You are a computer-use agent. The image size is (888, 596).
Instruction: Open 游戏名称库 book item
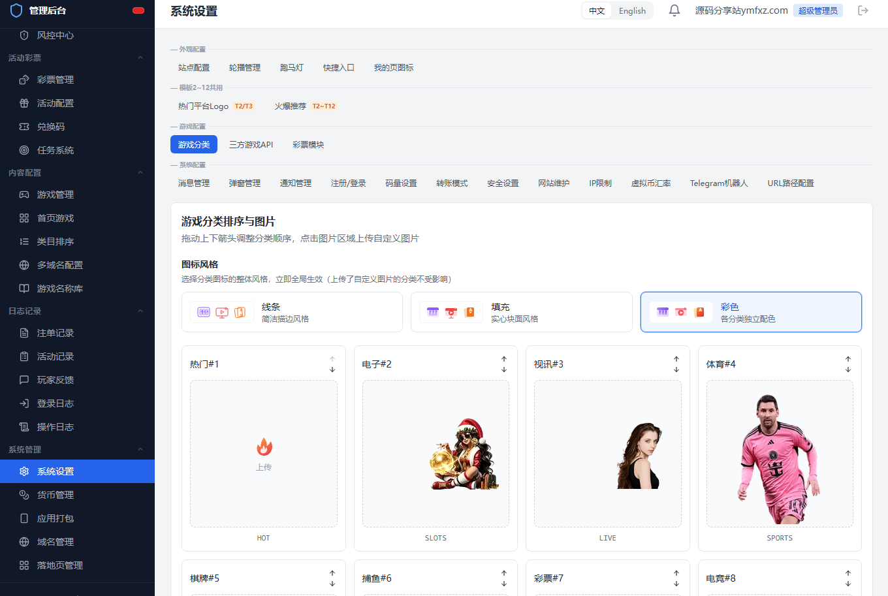coord(77,289)
